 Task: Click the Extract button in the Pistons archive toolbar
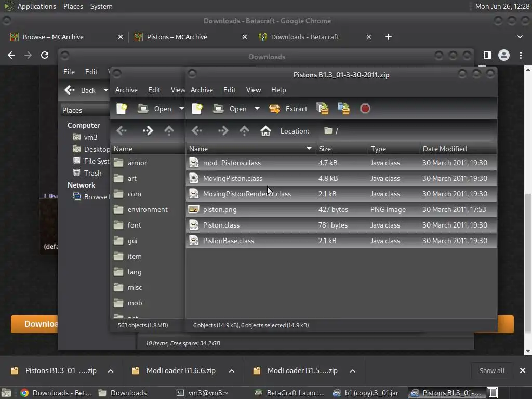coord(288,109)
